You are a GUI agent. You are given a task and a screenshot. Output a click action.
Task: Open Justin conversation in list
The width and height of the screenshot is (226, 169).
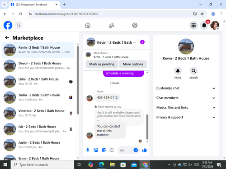click(x=38, y=145)
